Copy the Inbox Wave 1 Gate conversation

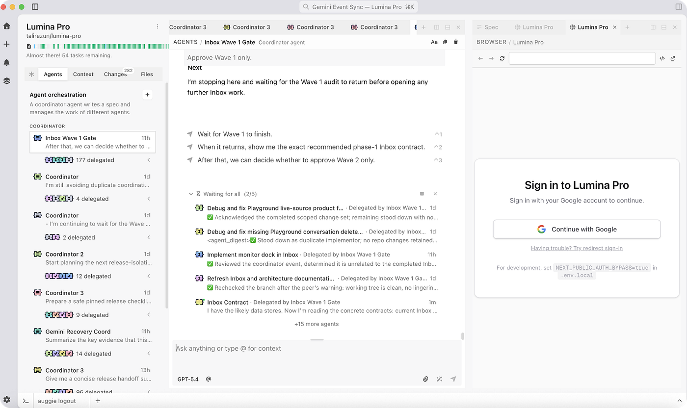click(x=445, y=42)
